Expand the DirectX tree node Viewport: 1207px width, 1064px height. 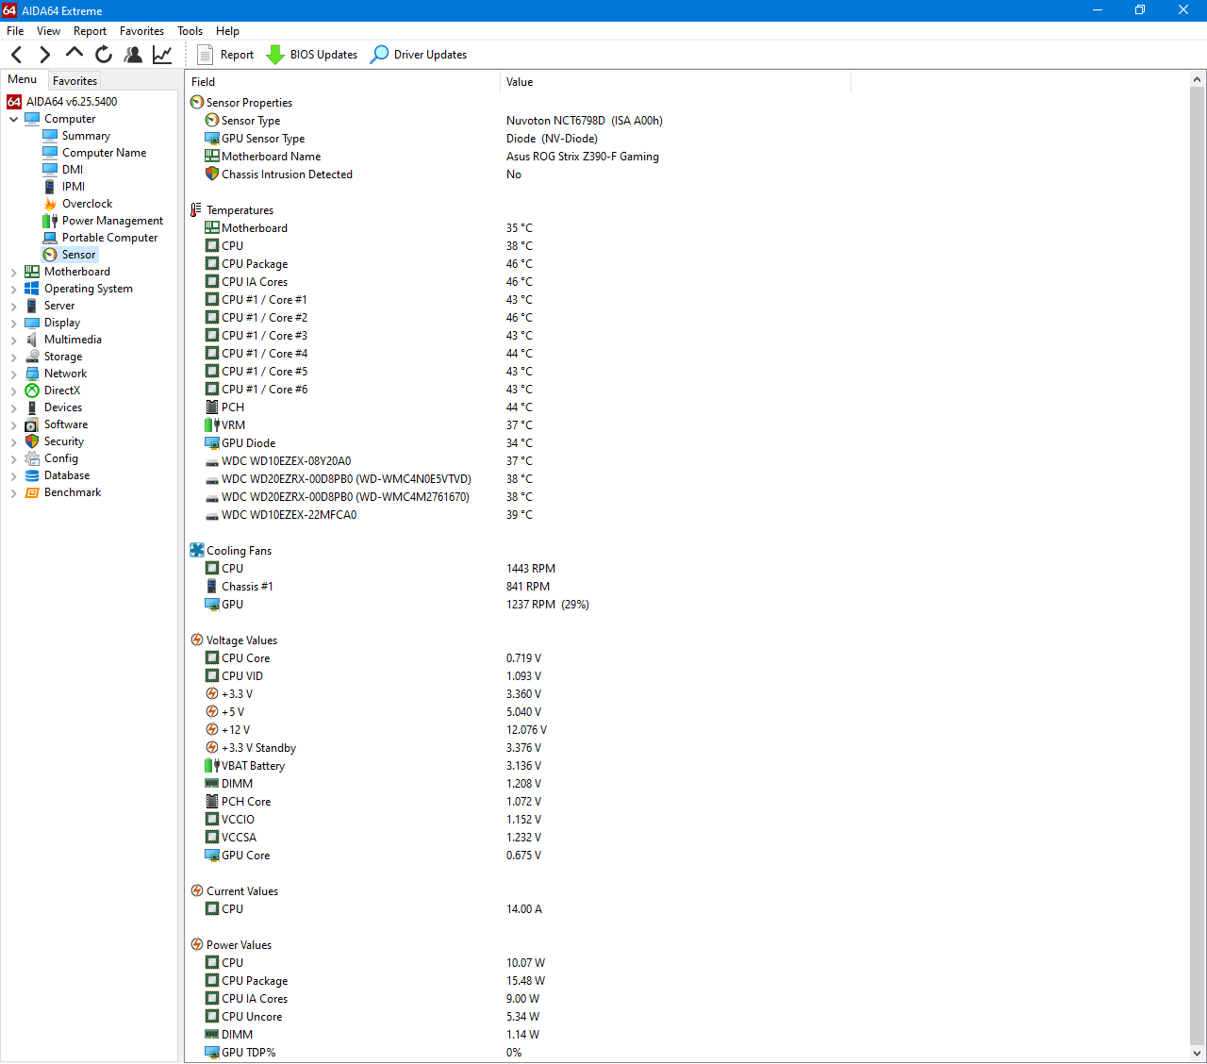13,391
